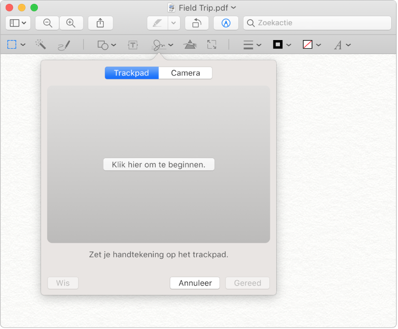Rotate the page with the rotate icon

197,23
